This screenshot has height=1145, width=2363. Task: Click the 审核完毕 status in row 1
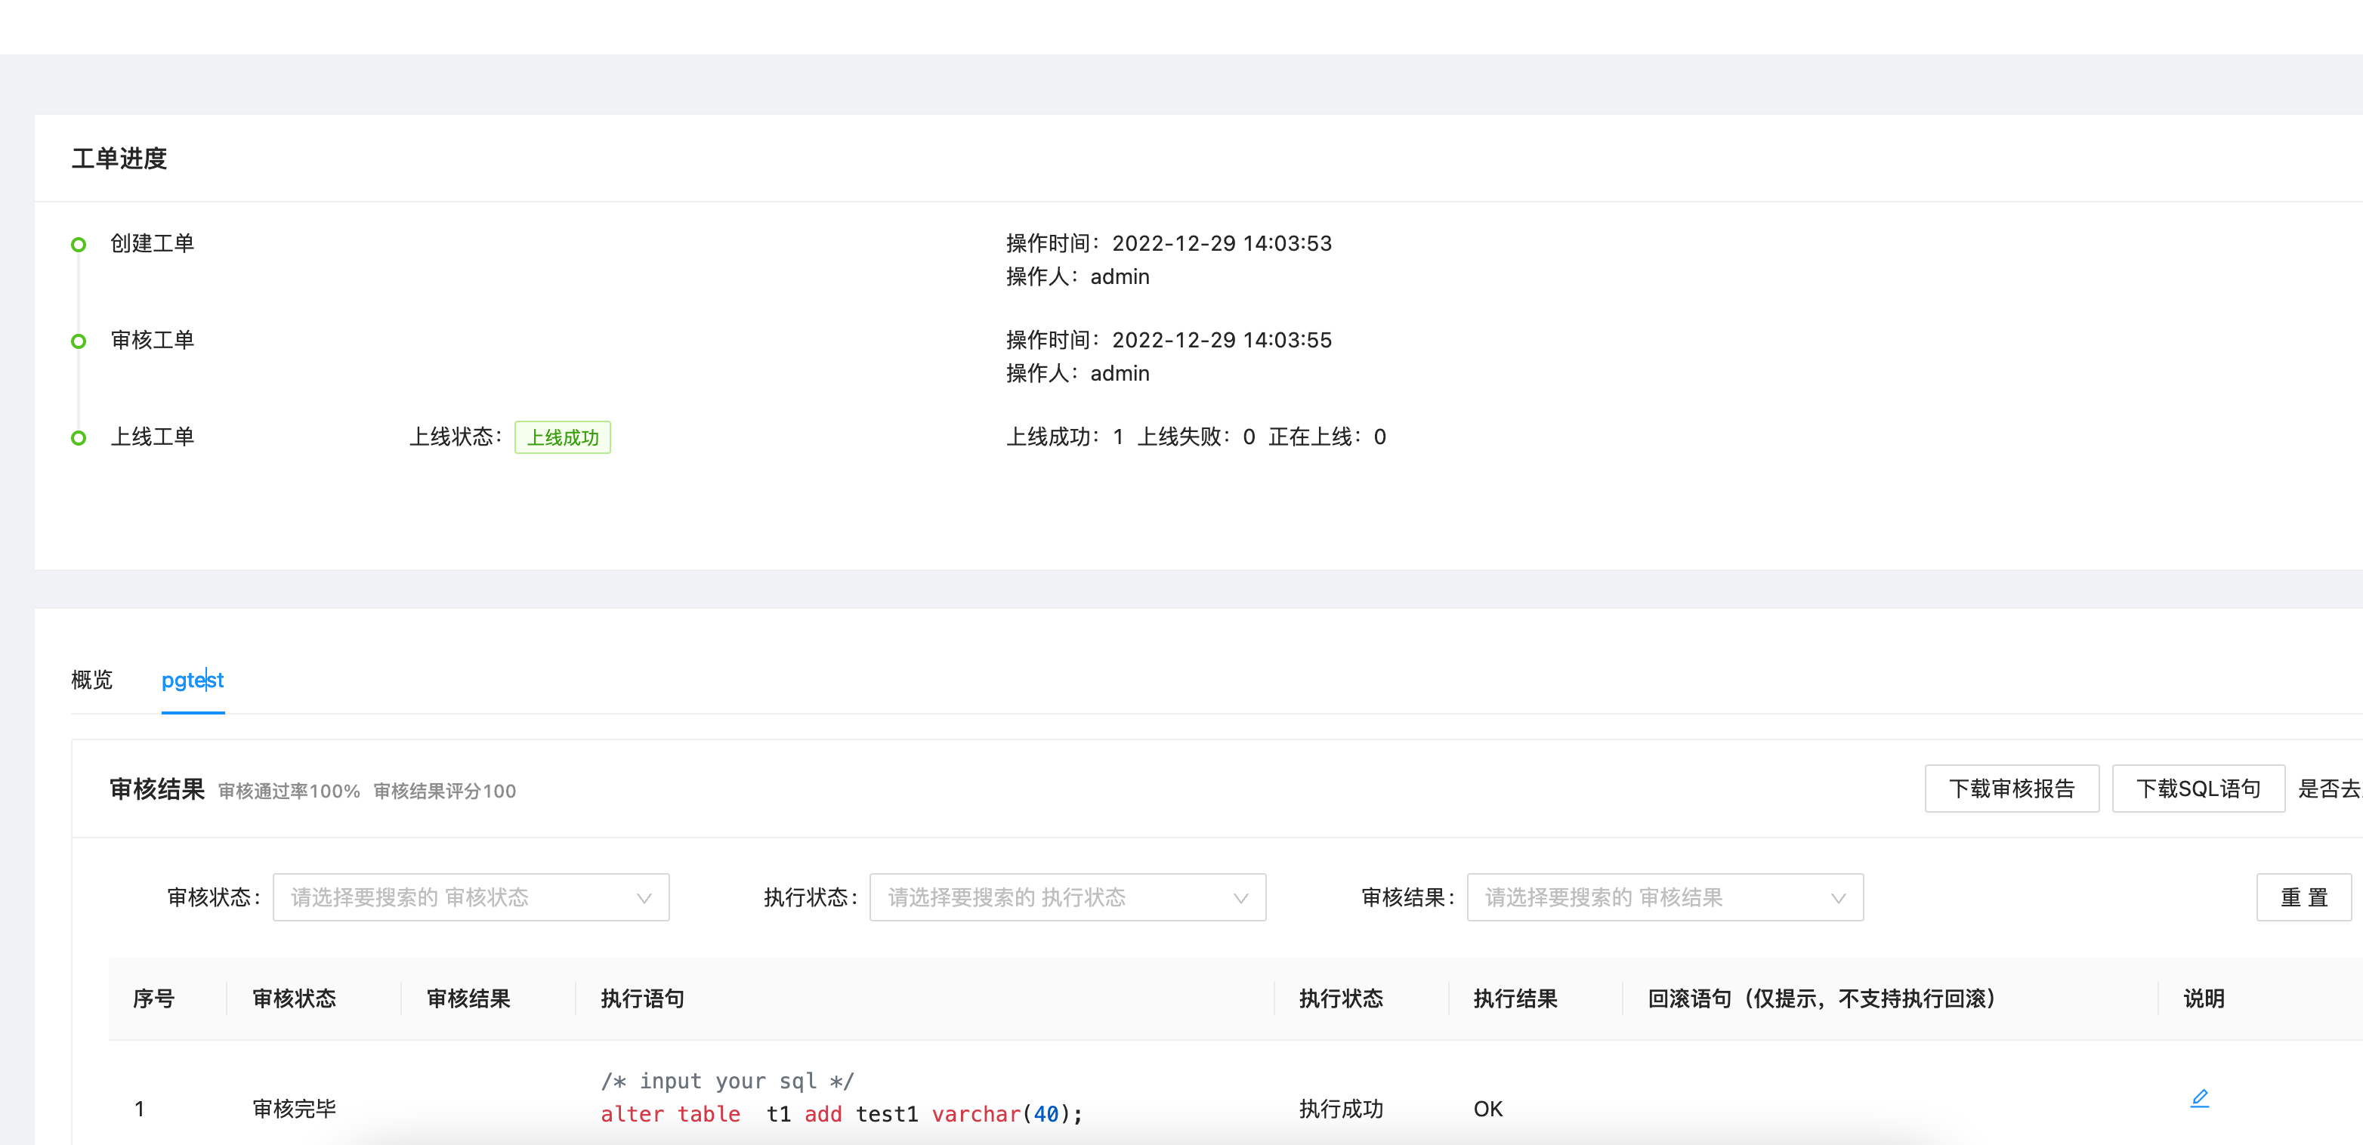(294, 1107)
